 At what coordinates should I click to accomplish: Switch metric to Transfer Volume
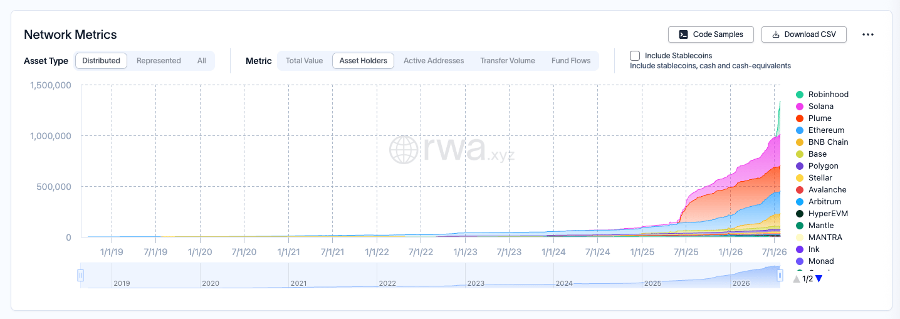[508, 61]
